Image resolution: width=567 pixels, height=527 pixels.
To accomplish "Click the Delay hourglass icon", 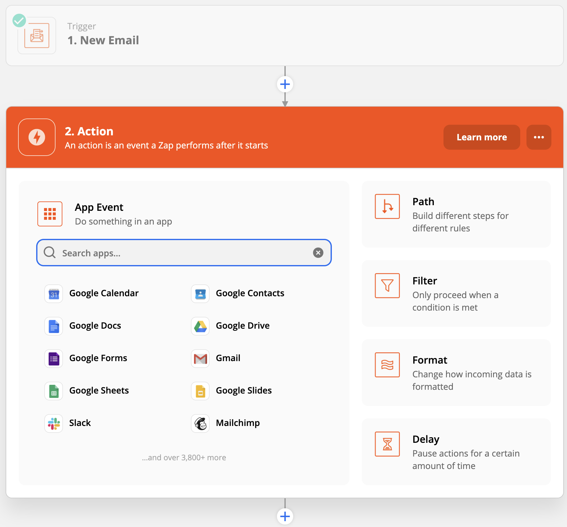I will click(x=387, y=444).
